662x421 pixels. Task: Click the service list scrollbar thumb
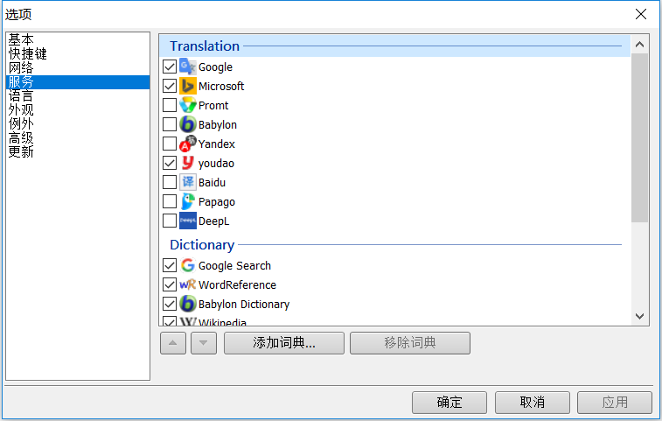tap(639, 137)
